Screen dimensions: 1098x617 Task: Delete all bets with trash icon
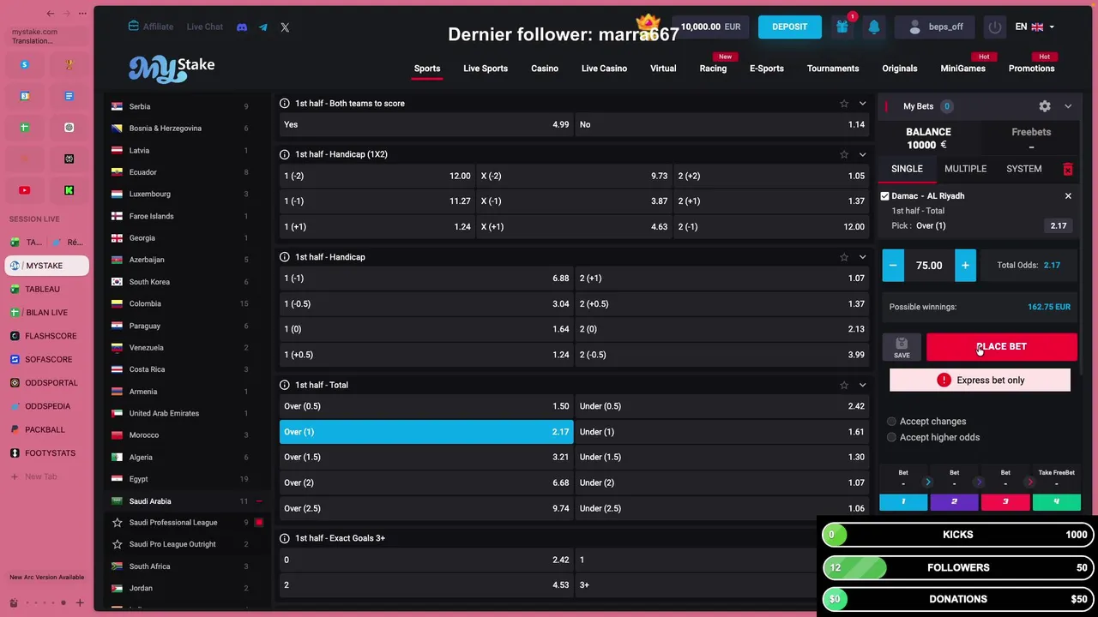(1068, 169)
